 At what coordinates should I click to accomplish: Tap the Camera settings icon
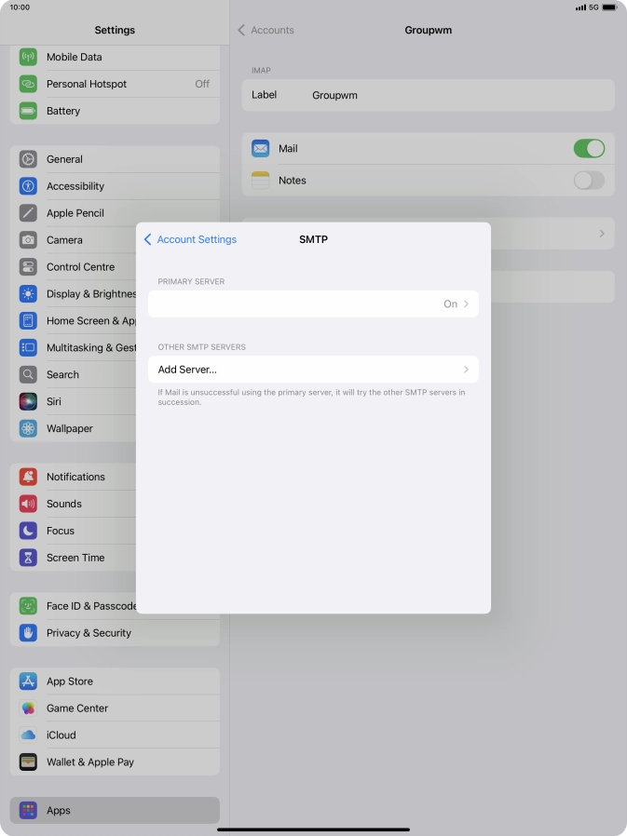click(28, 240)
